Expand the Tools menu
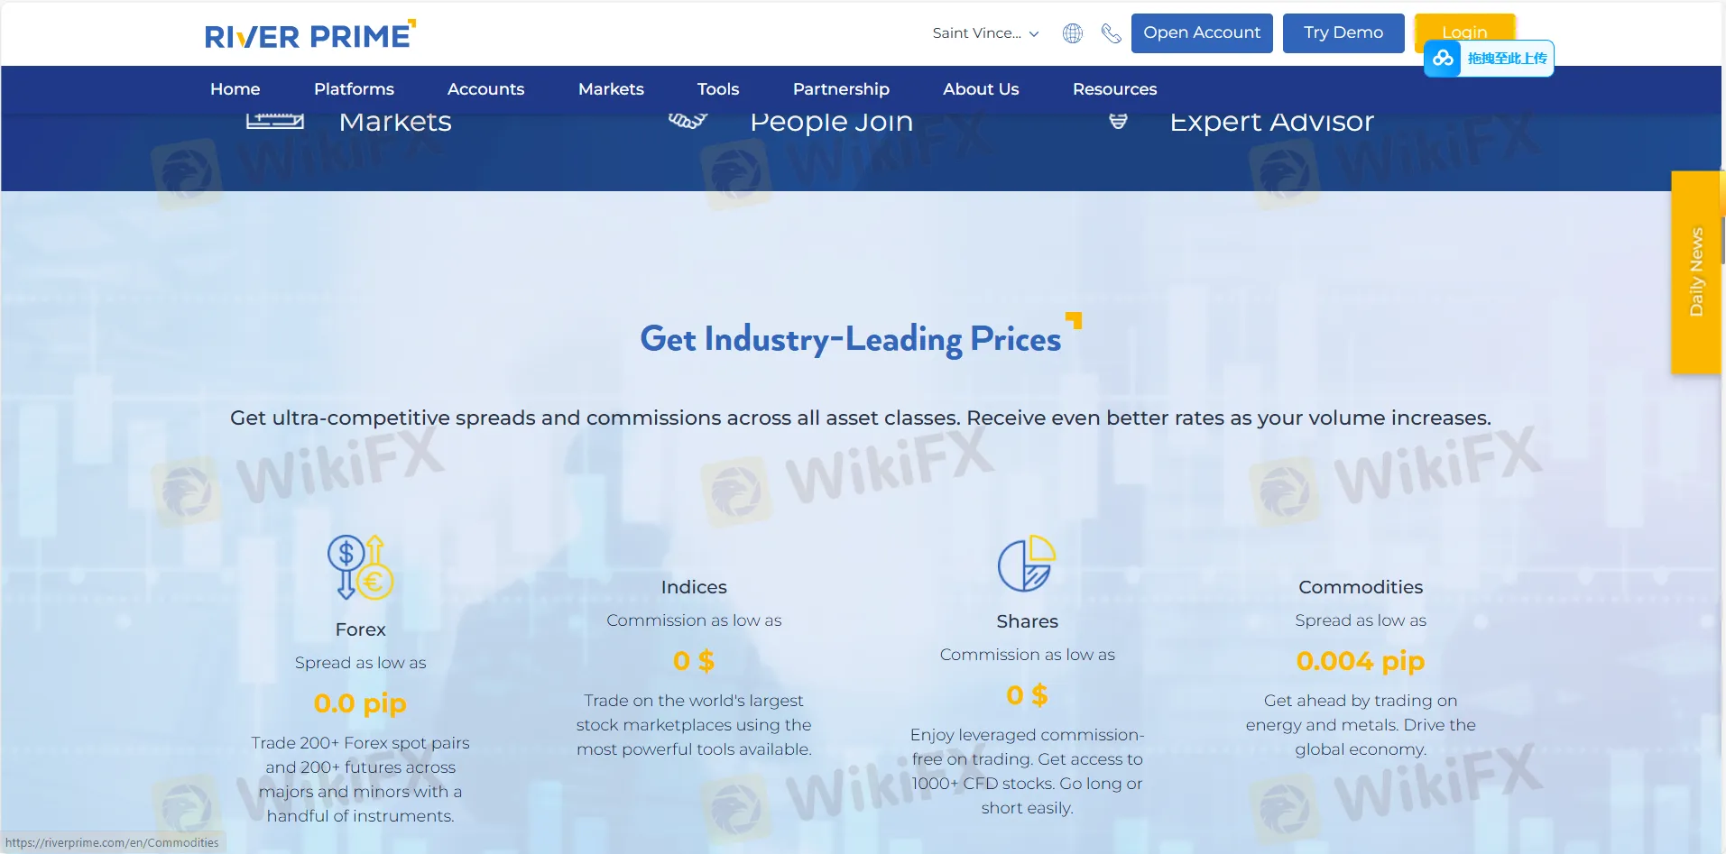The height and width of the screenshot is (854, 1726). tap(717, 89)
